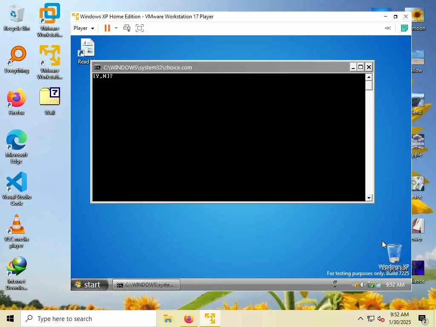Open the Read Me shortcut in XP desktop
Image resolution: width=436 pixels, height=327 pixels.
86,52
